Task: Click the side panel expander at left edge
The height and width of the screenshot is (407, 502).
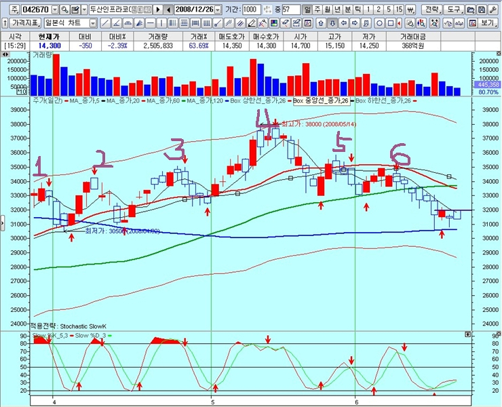Action: click(x=2, y=223)
